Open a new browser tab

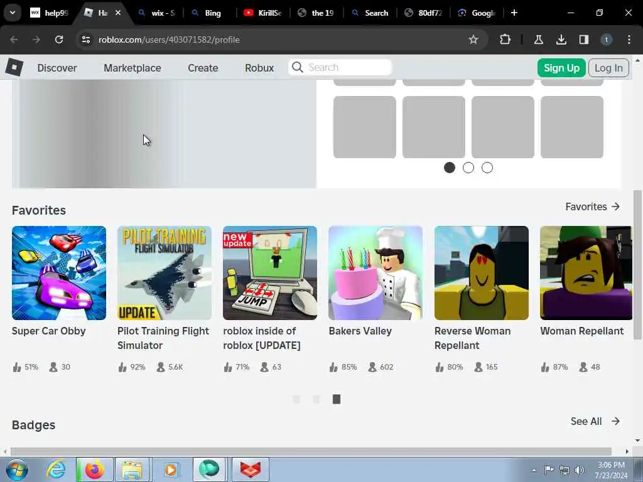click(514, 13)
